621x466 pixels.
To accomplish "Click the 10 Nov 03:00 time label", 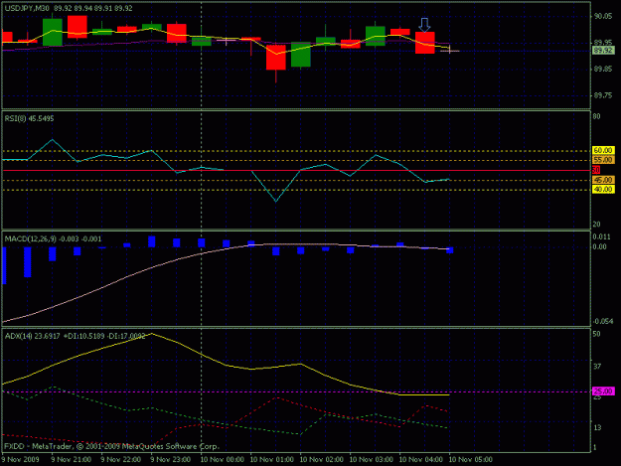I will click(371, 460).
